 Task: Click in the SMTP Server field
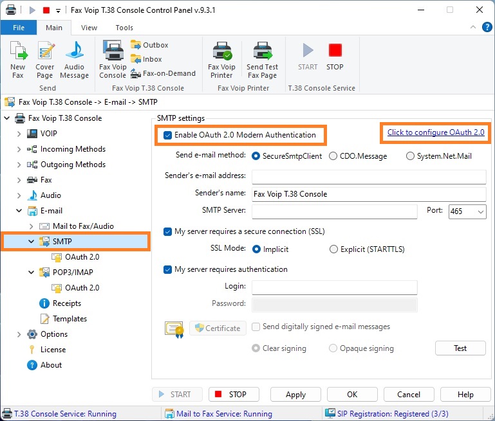tap(335, 211)
